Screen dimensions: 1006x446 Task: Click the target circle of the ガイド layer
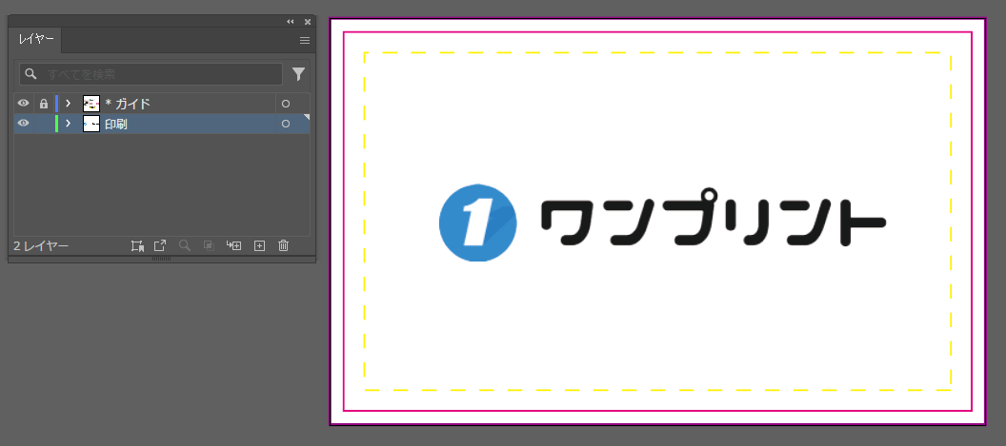tap(286, 104)
